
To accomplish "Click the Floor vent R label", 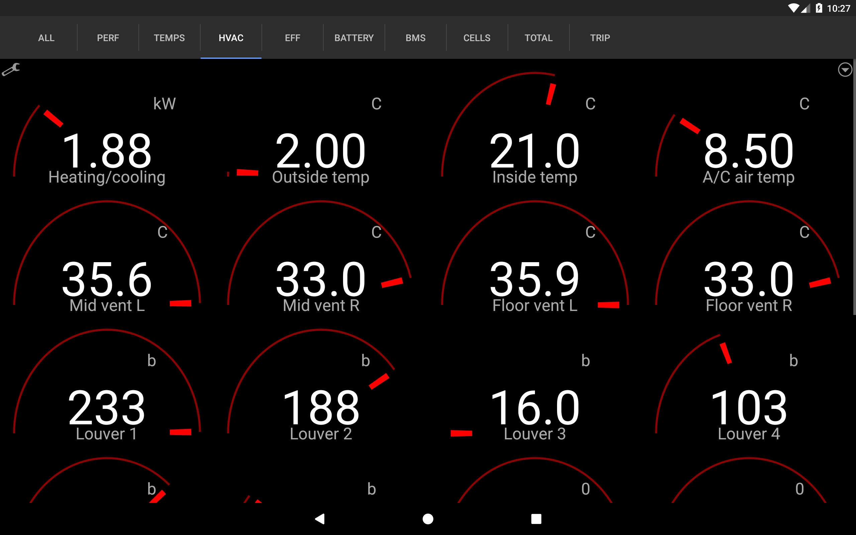I will click(x=749, y=305).
